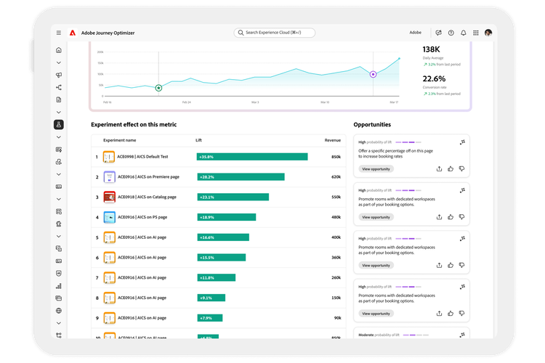Click the 22.6% Conversion rate value
Screen dimensions: 545x363
click(x=434, y=78)
